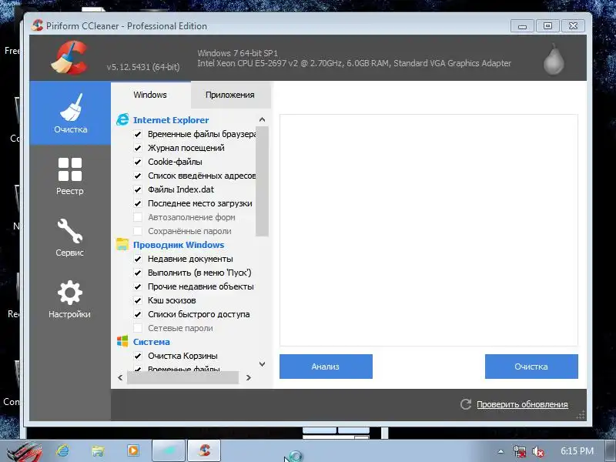Click the network status tray icon
The width and height of the screenshot is (616, 462).
point(519,451)
